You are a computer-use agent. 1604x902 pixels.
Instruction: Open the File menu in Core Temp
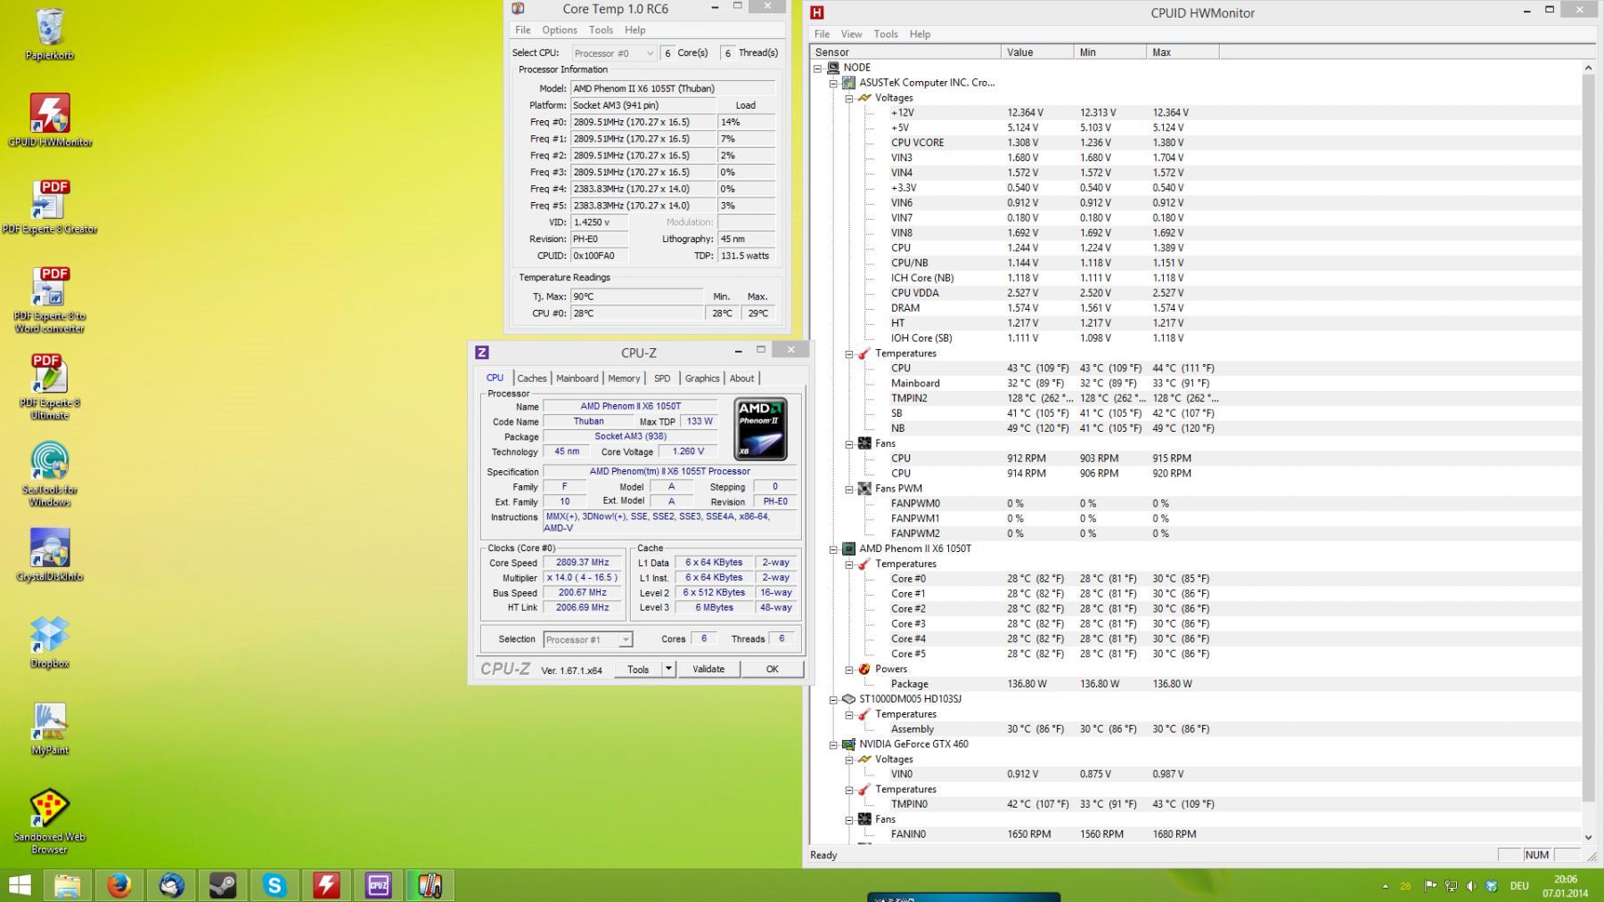coord(523,30)
